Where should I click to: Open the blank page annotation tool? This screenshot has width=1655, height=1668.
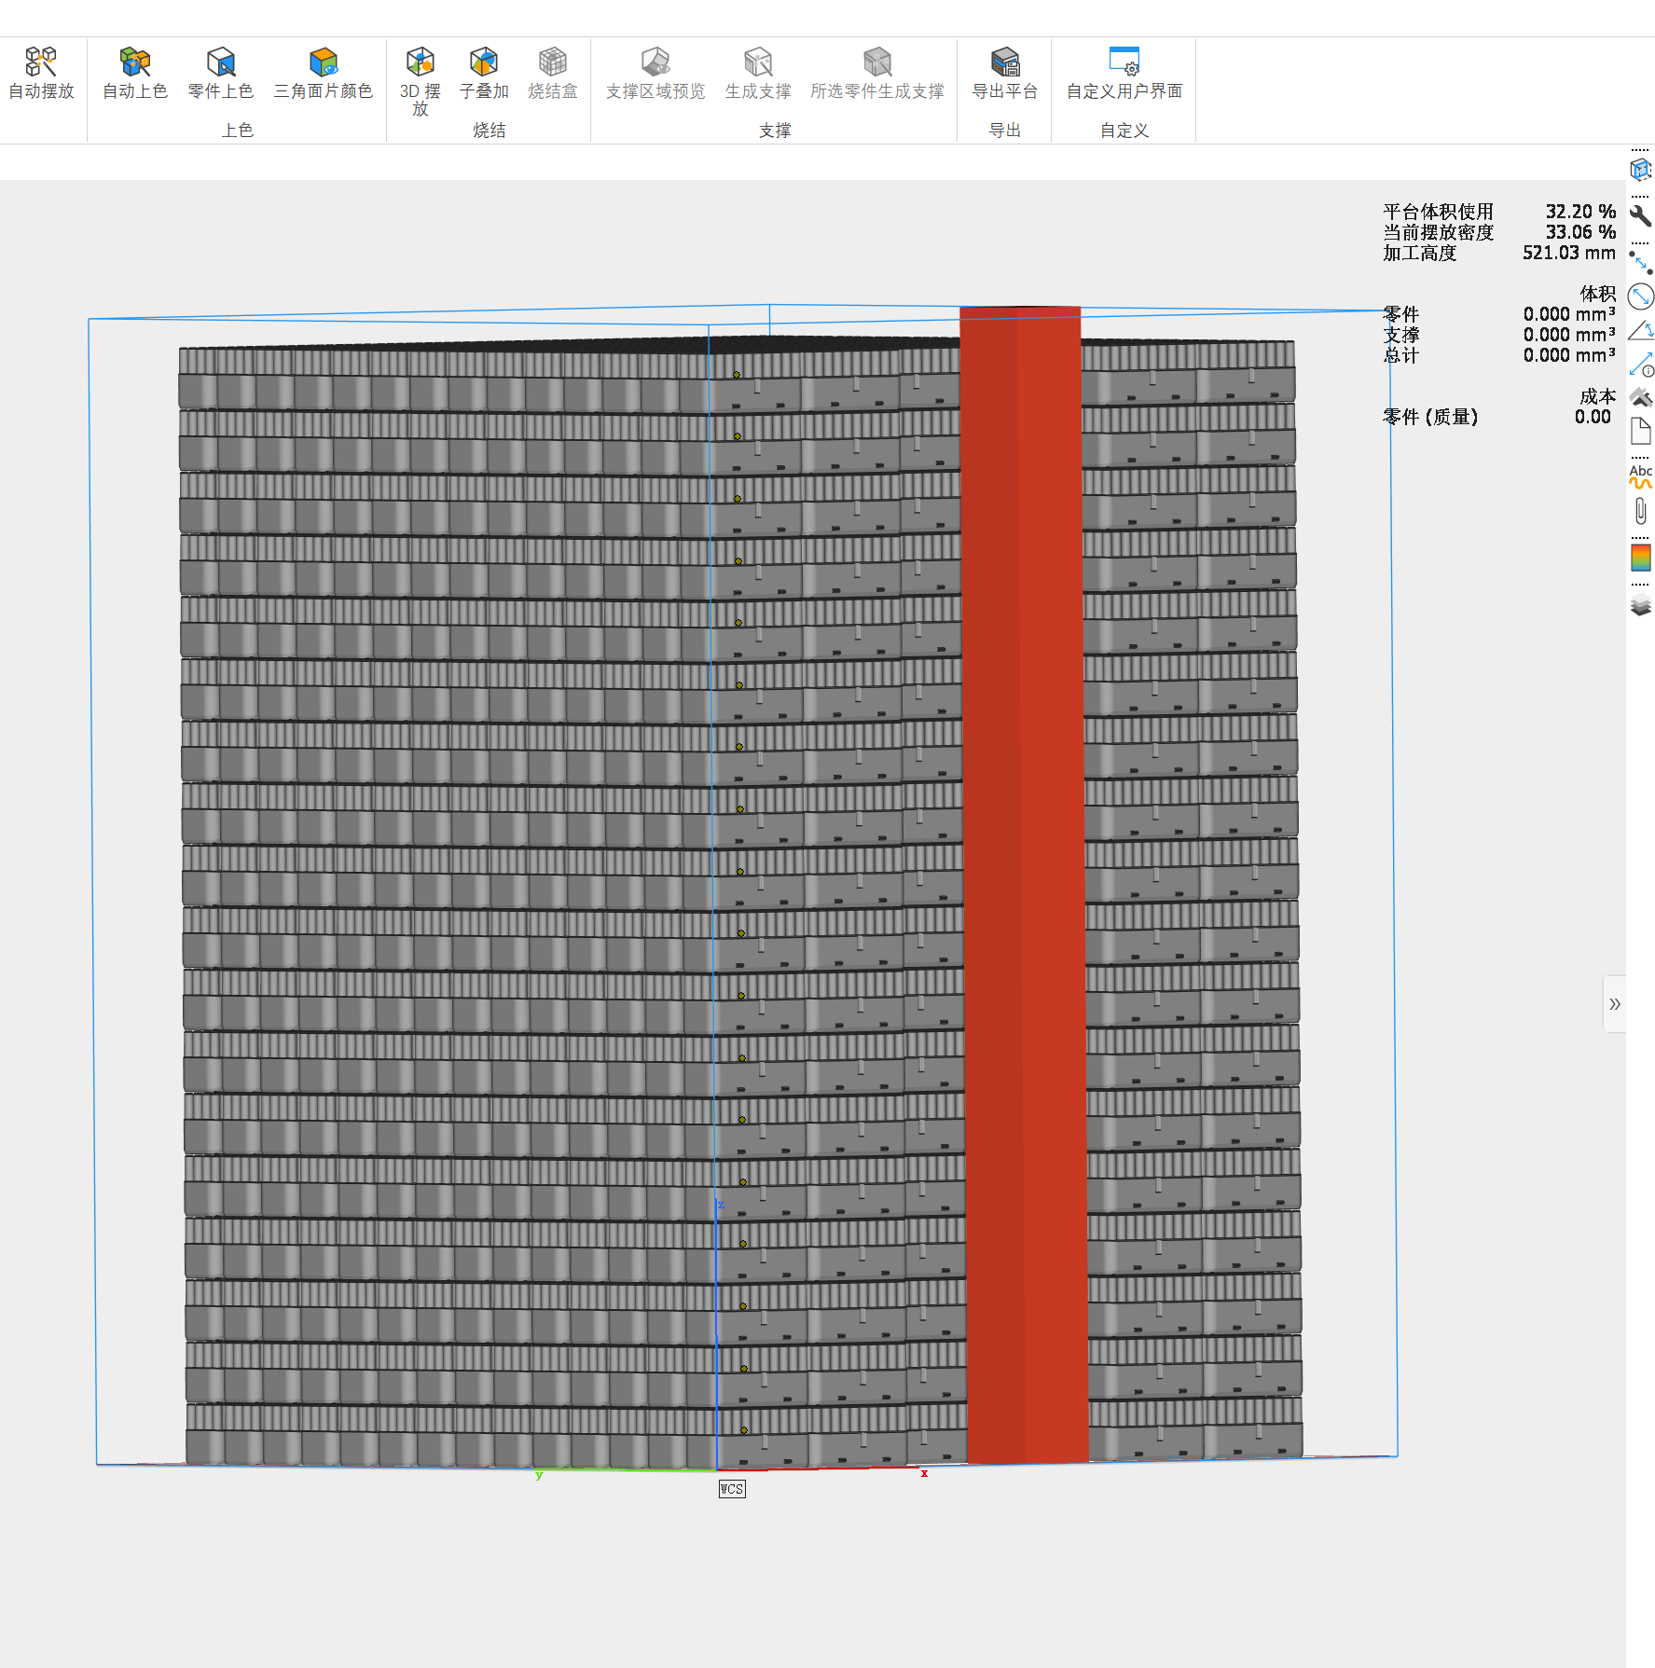[x=1640, y=431]
